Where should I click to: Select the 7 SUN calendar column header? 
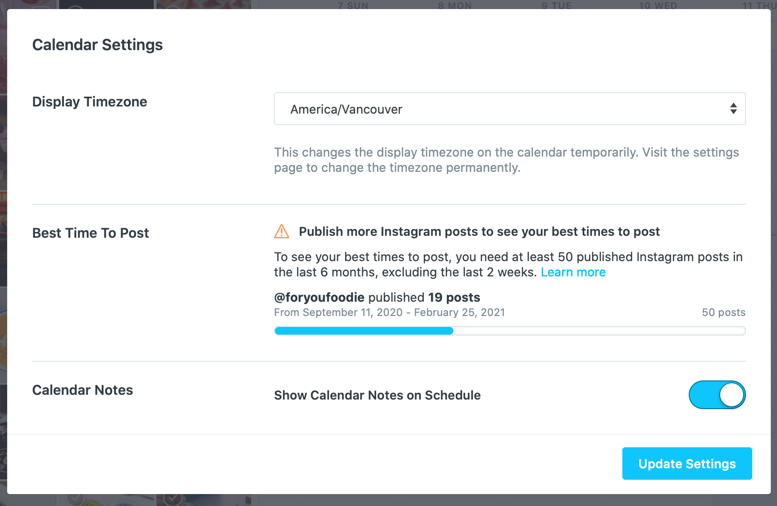pyautogui.click(x=353, y=5)
